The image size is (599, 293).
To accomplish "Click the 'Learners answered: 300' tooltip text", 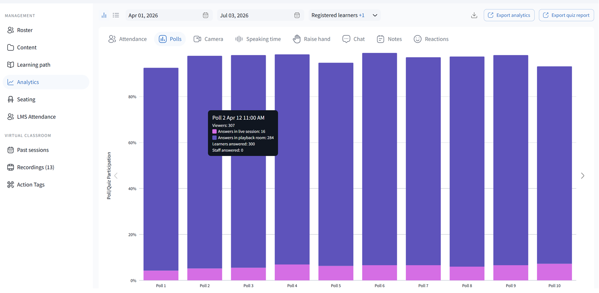I will click(234, 144).
